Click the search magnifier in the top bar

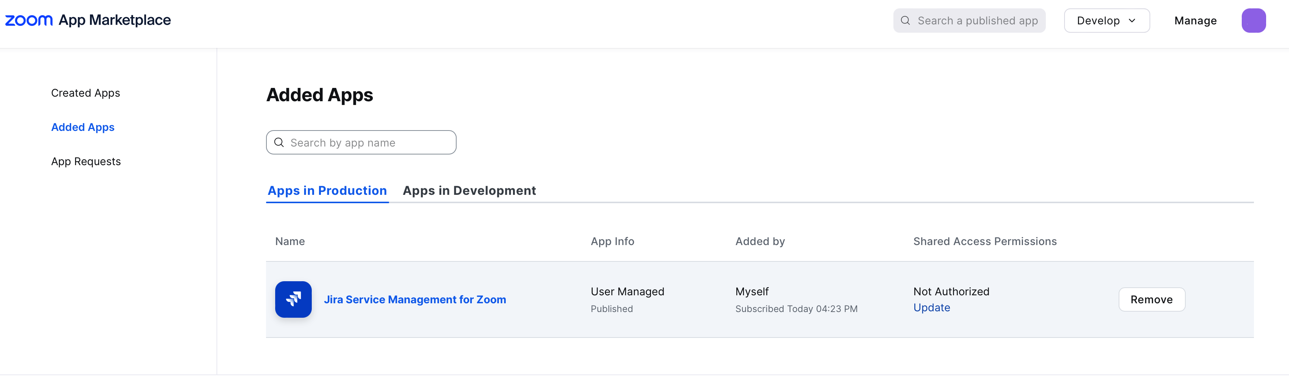(905, 21)
